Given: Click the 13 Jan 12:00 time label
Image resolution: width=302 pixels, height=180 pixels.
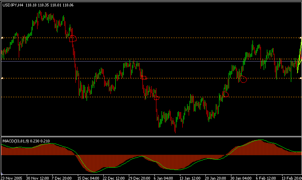Looking at the screenshot, I should coord(190,178).
